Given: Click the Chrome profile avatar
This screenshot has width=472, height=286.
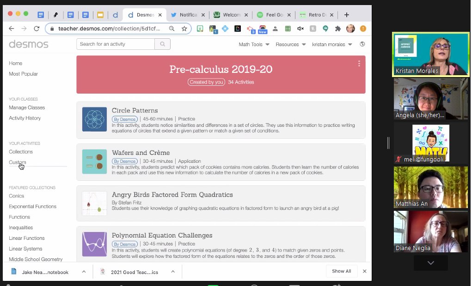Looking at the screenshot, I should 350,29.
